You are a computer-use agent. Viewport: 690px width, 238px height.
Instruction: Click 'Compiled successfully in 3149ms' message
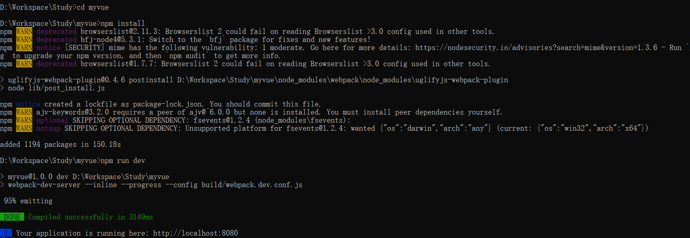(91, 217)
